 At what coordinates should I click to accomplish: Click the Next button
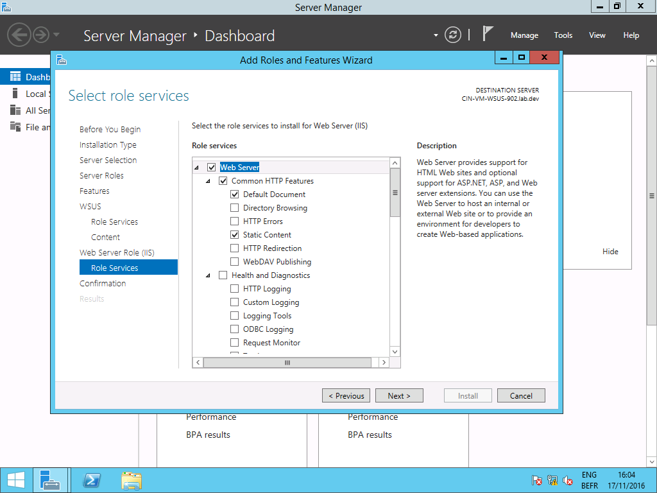pos(399,395)
